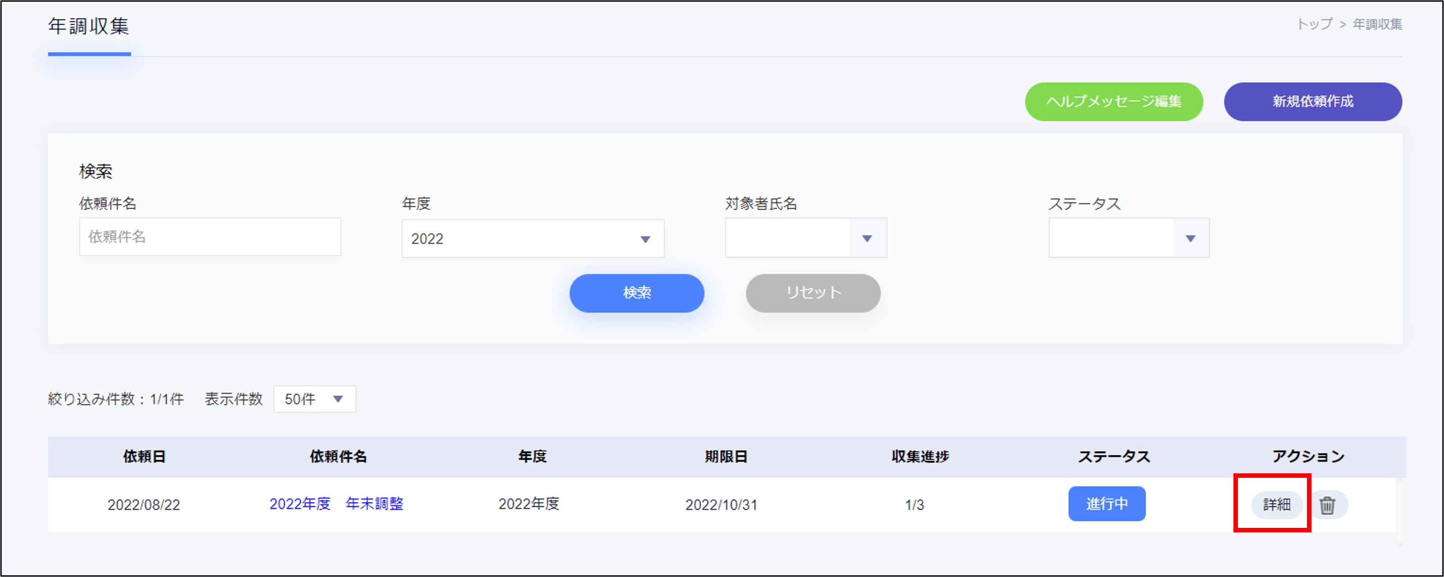Open the 2022年度 年末調整 link

point(336,504)
